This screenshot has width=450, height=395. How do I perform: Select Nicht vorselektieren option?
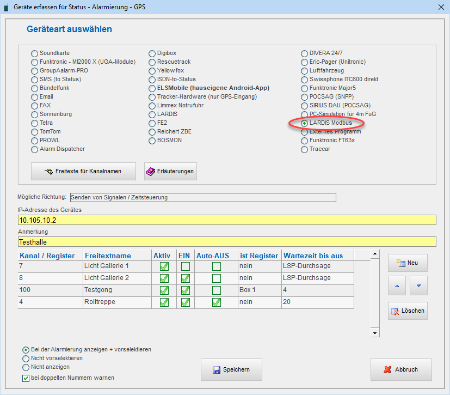[x=26, y=358]
